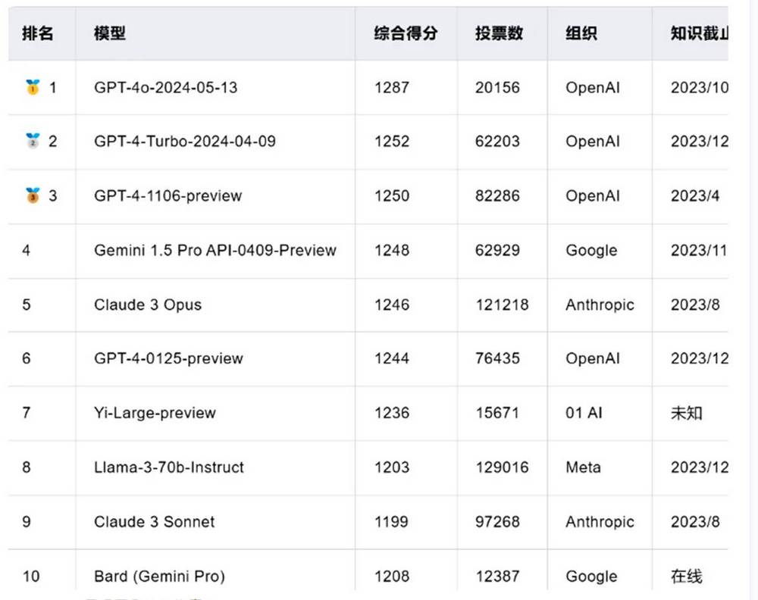Image resolution: width=758 pixels, height=600 pixels.
Task: Click 2023/8 in the Claude 3 Opus row
Action: click(x=695, y=305)
